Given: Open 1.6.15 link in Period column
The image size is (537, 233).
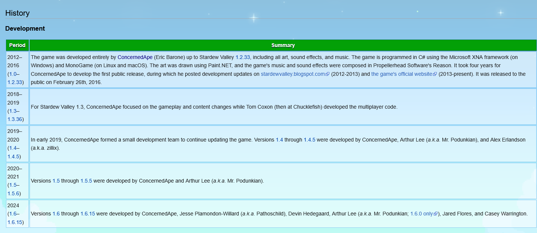Looking at the screenshot, I should [15, 222].
